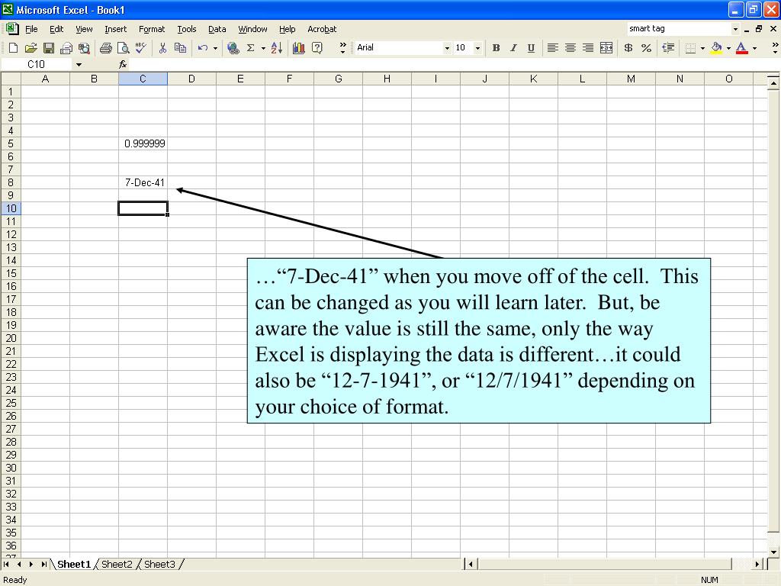Open the Arial font name dropdown
The image size is (781, 586).
[x=447, y=48]
